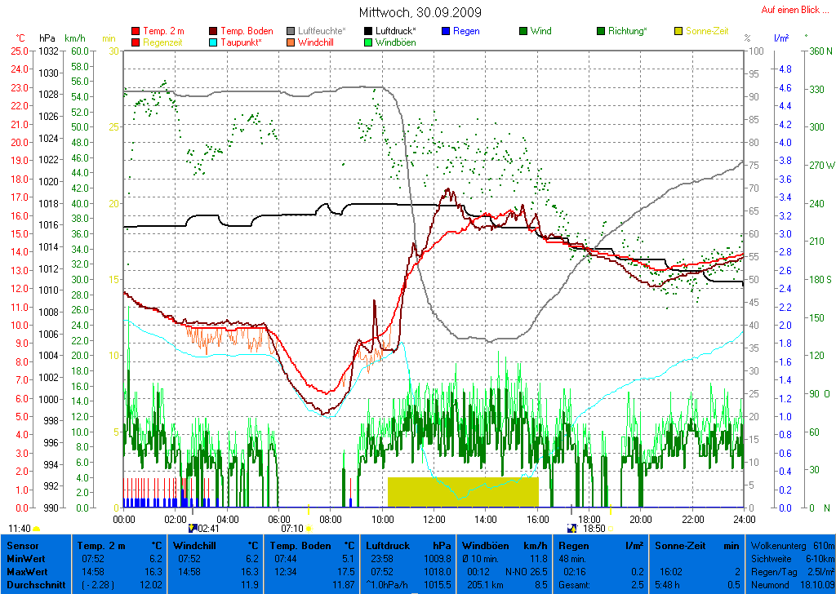Click the yellow Sonne-Zeit legend square
Viewport: 836px width, 594px height.
coord(678,31)
